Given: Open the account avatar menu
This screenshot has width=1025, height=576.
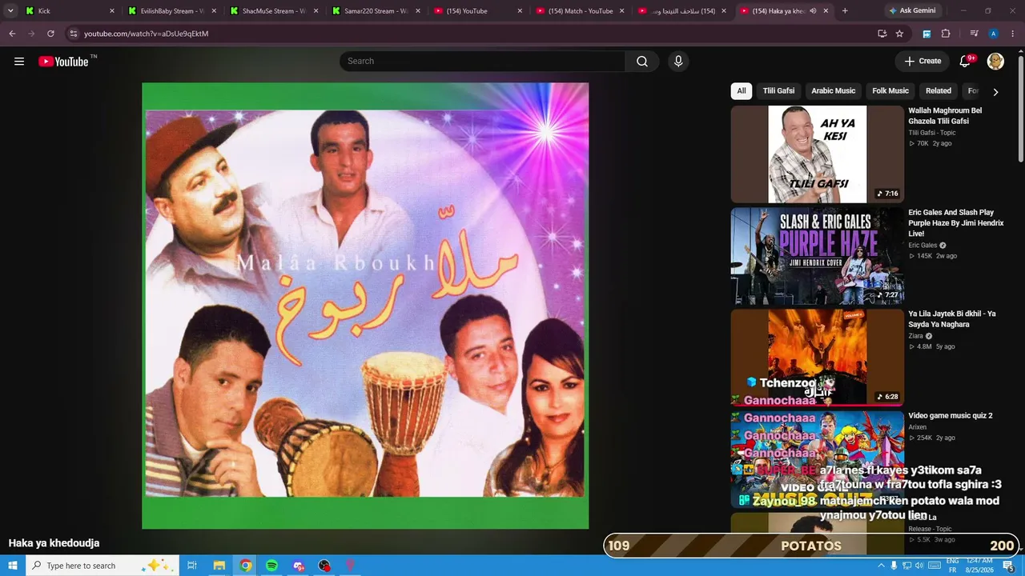Looking at the screenshot, I should [x=995, y=62].
